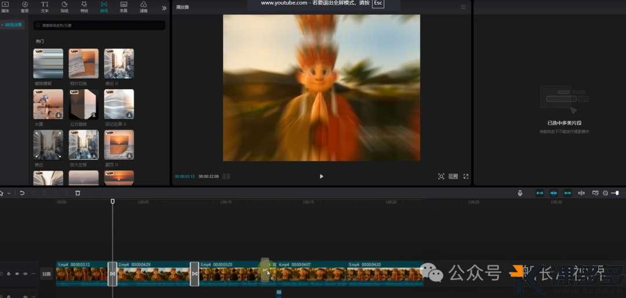Choose the 相片切换 transition thumbnail
The image size is (626, 298).
(x=83, y=63)
